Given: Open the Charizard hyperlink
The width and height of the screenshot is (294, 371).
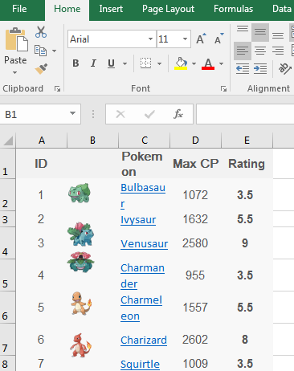Looking at the screenshot, I should 144,340.
